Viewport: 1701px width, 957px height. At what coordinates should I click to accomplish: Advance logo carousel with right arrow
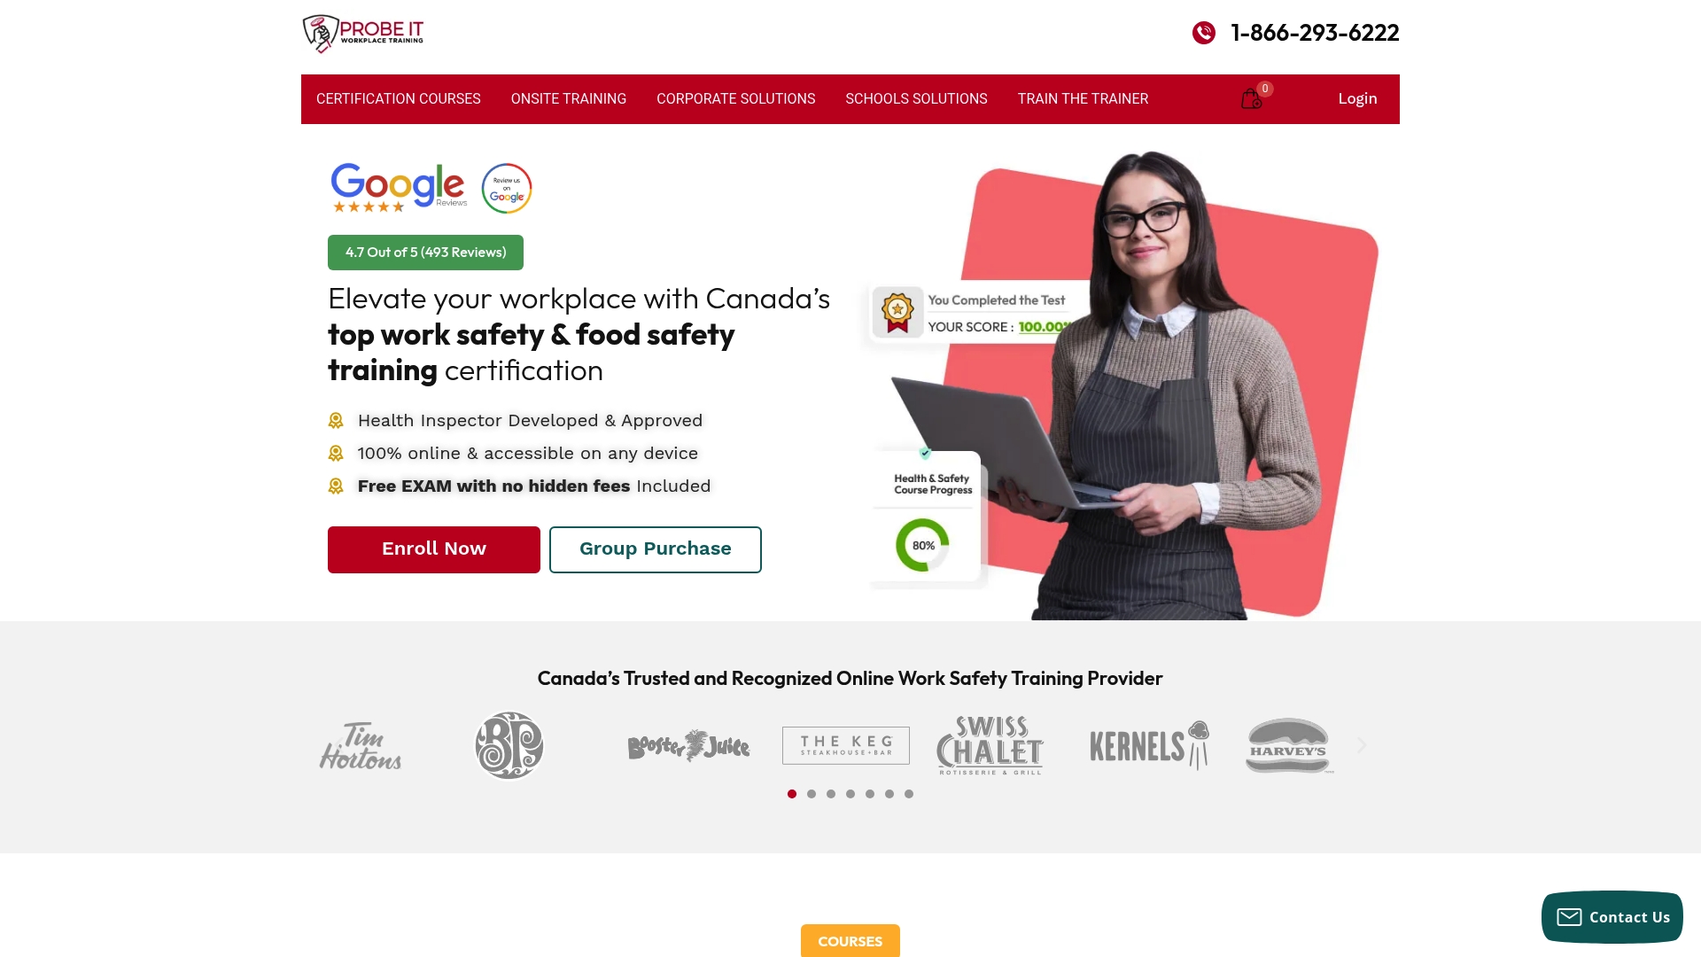1362,745
